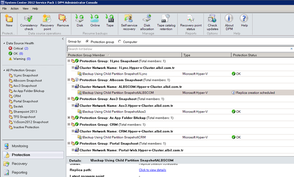Screen dimensions: 294x177
Task: Open Self service recovery
Action: click(129, 23)
